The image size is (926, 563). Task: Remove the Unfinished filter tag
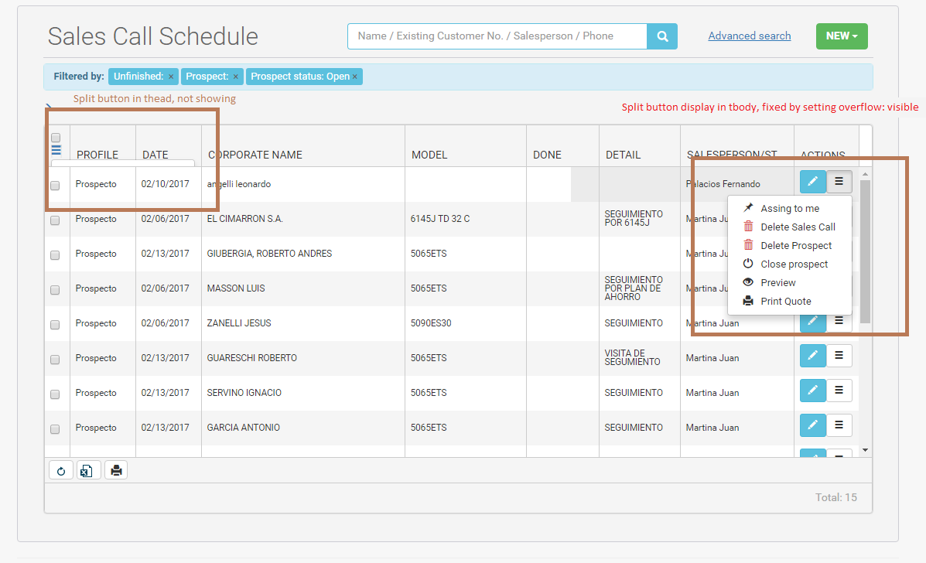171,77
